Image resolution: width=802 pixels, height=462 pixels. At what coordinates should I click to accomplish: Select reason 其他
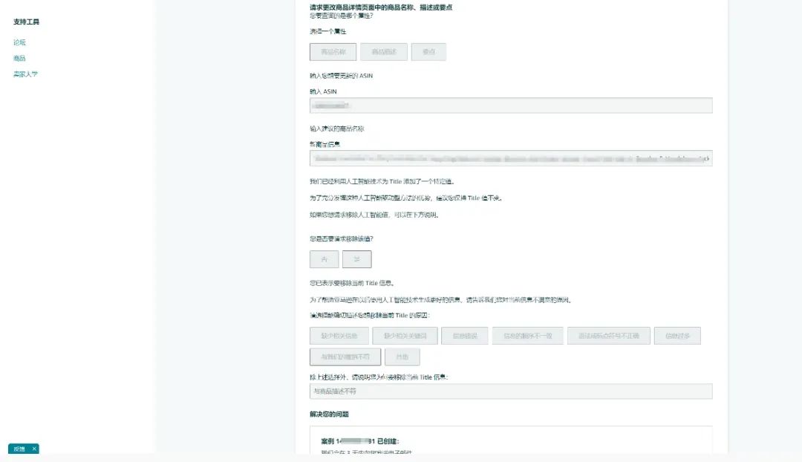[402, 357]
